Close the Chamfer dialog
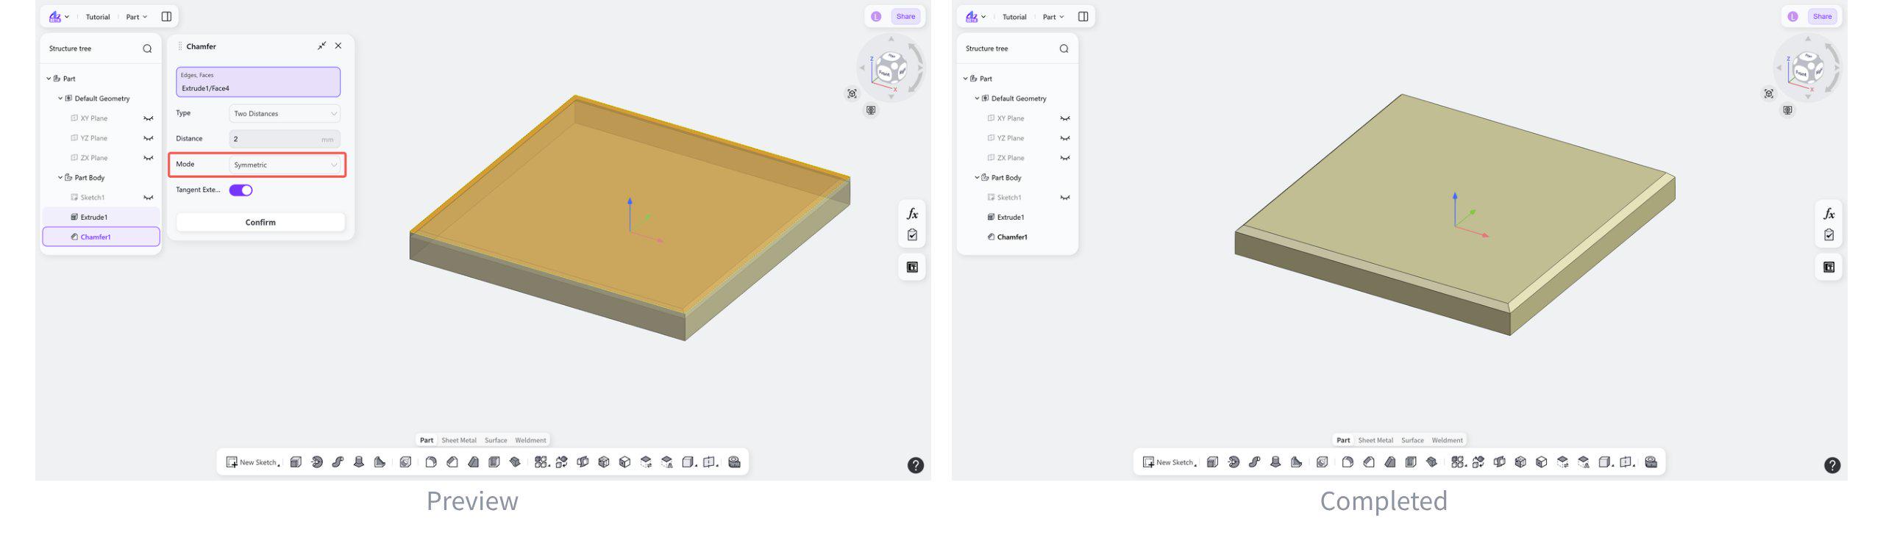 tap(338, 46)
